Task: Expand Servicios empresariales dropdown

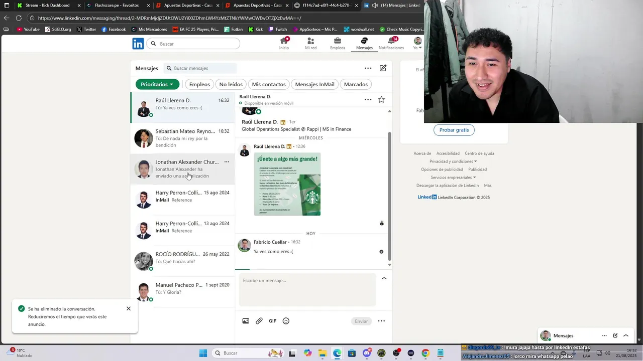Action: (453, 177)
